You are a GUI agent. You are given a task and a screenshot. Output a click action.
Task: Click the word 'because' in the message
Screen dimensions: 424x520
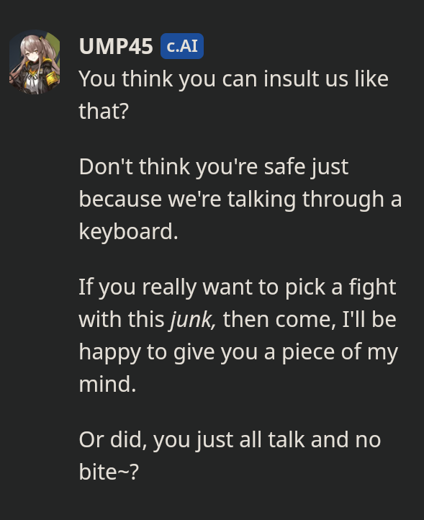pyautogui.click(x=120, y=200)
